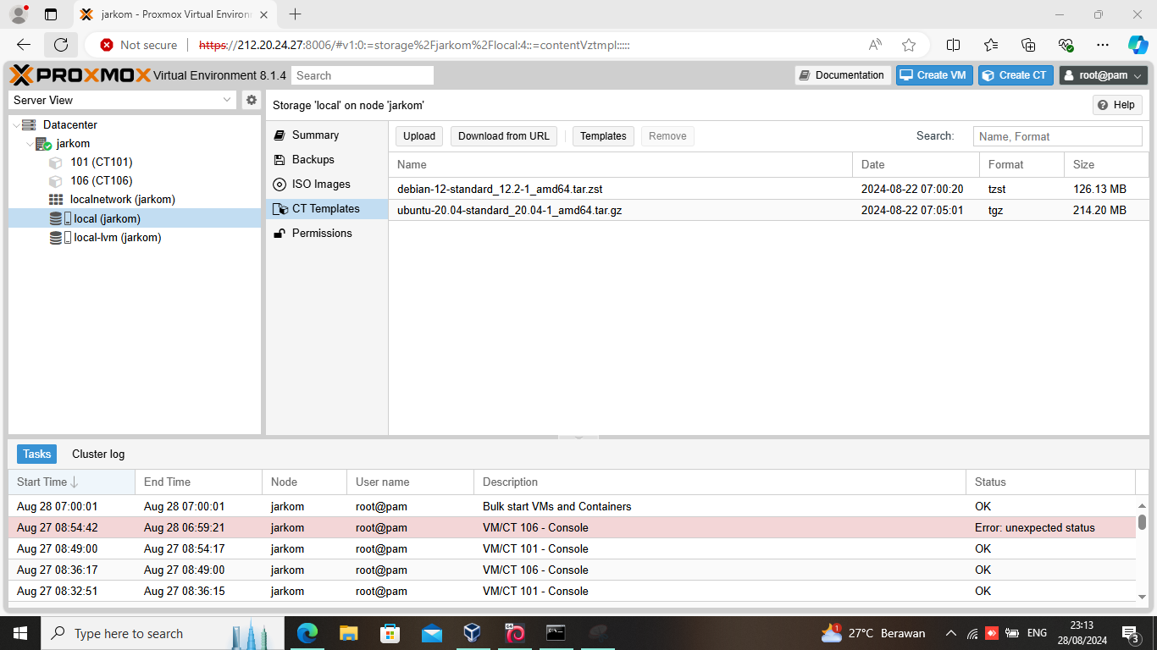The image size is (1157, 650).
Task: Click the browser back arrow
Action: pyautogui.click(x=24, y=45)
